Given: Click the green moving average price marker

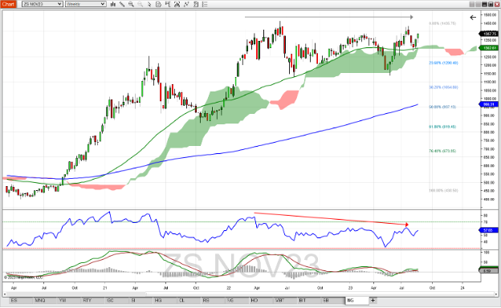Looking at the screenshot, I should point(488,48).
